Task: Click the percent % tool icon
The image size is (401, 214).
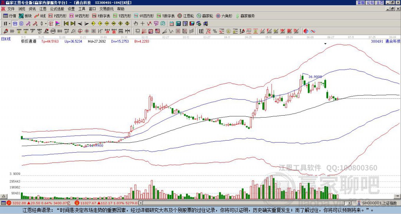Action: tap(215, 31)
